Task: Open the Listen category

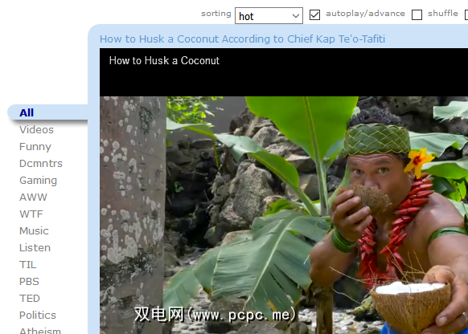Action: [35, 248]
